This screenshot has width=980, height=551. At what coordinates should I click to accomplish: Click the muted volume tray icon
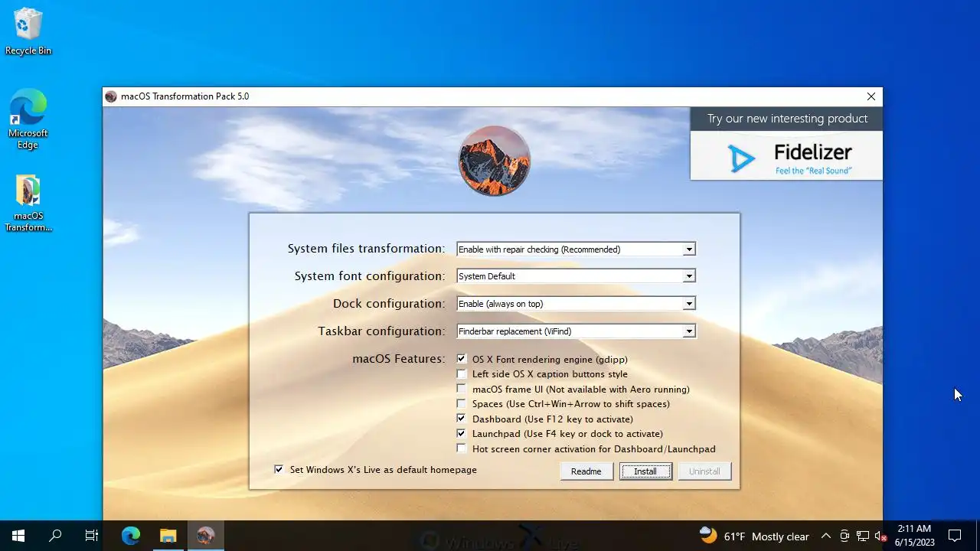881,536
